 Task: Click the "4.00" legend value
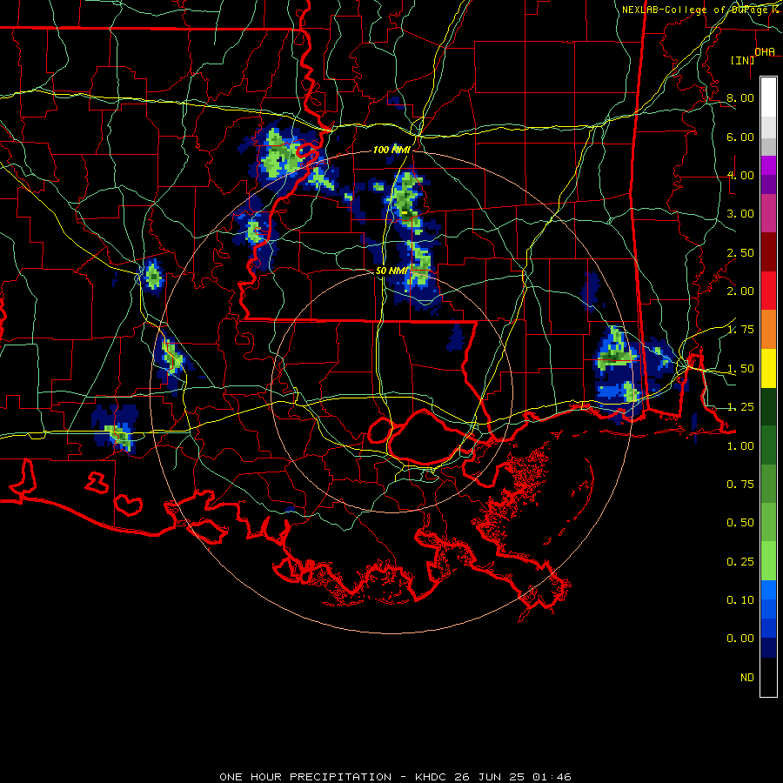tap(740, 175)
